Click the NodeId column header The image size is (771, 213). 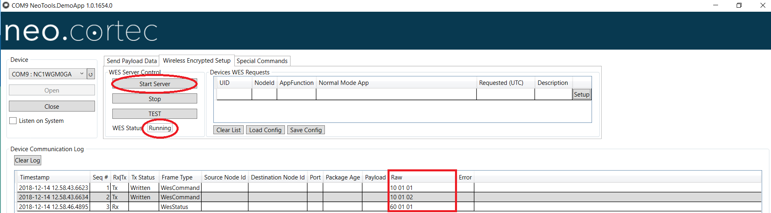(264, 82)
